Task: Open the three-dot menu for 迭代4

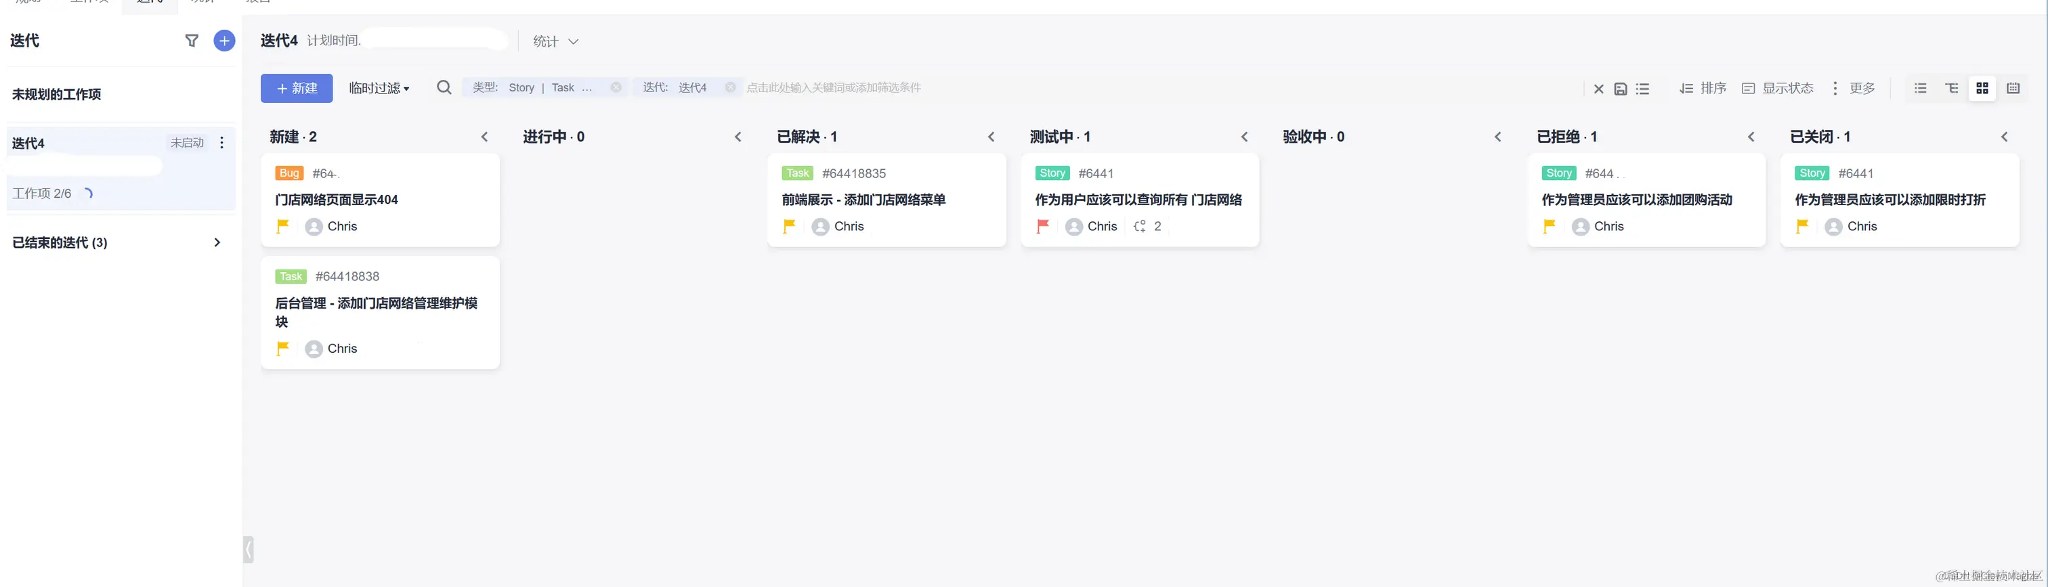Action: coord(222,143)
